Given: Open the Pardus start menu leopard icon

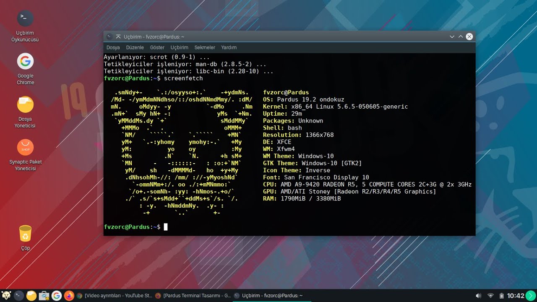Looking at the screenshot, I should click(6, 296).
